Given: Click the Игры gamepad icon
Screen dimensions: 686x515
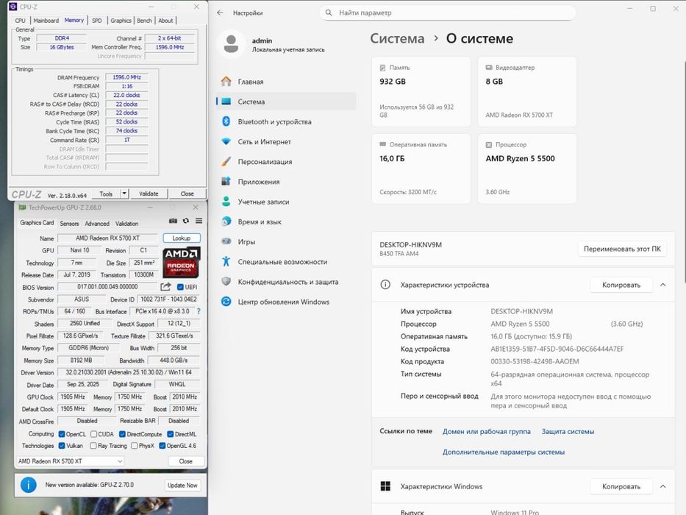Looking at the screenshot, I should point(226,241).
